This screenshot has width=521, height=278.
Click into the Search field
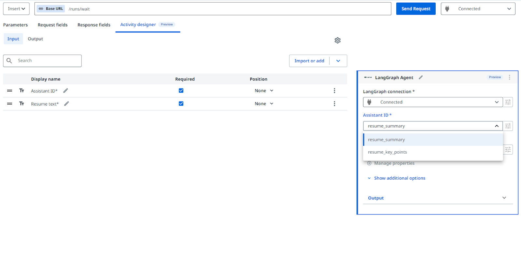tap(42, 61)
